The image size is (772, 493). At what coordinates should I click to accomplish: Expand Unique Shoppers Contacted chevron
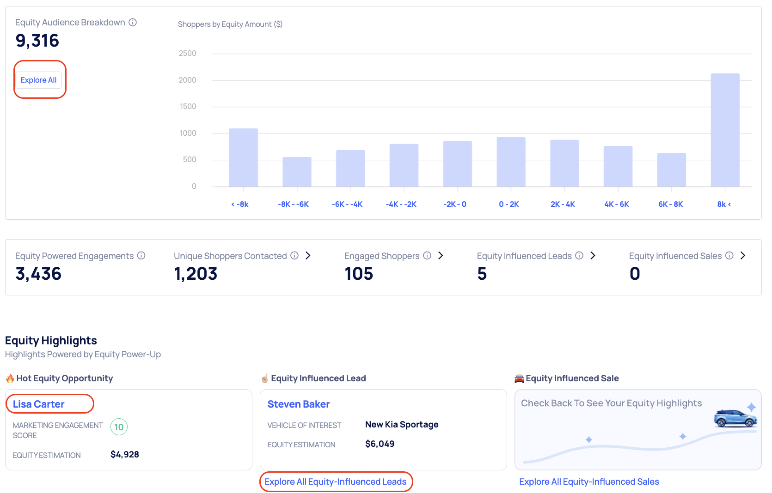(308, 256)
